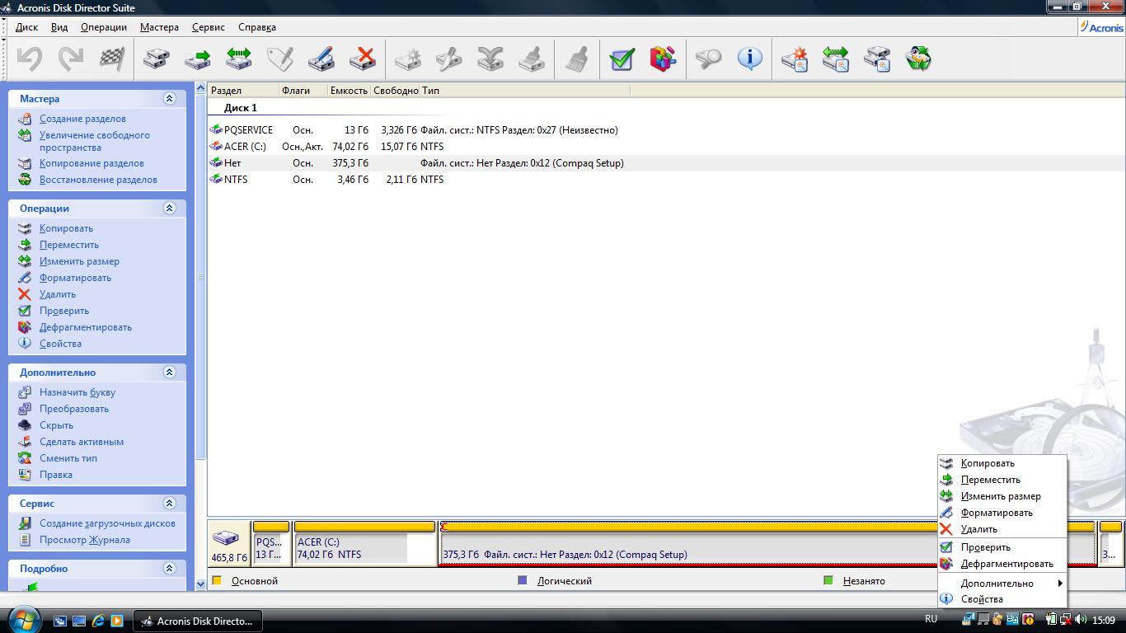Collapse the Операции panel
The height and width of the screenshot is (633, 1126).
[170, 208]
